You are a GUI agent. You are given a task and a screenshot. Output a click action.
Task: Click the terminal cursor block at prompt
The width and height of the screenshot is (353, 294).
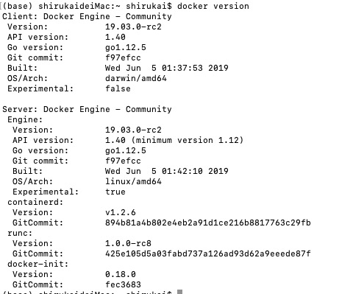point(179,292)
